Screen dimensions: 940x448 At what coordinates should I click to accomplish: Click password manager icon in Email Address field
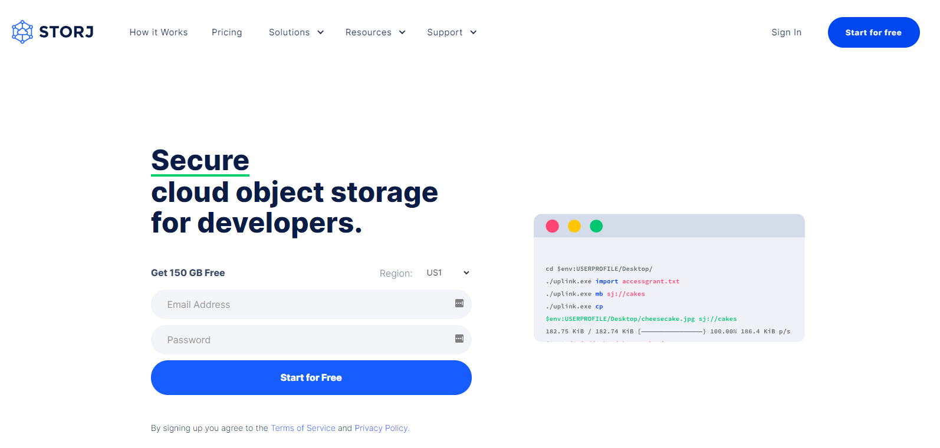(x=459, y=303)
